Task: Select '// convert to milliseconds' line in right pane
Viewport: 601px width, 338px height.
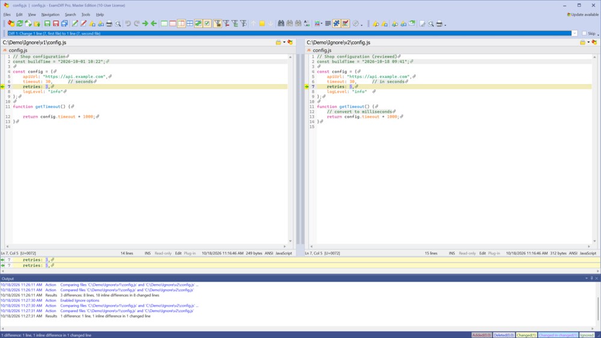Action: coord(359,112)
